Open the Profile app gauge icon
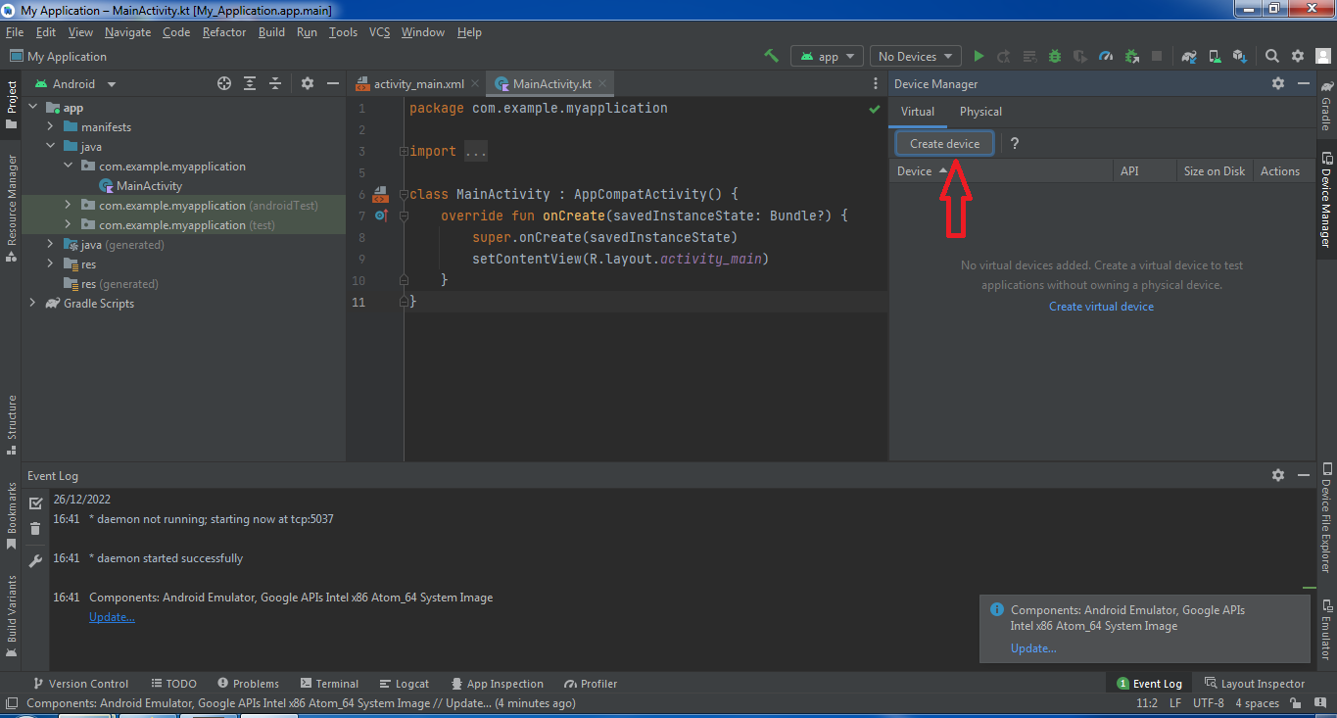This screenshot has width=1337, height=718. [x=1106, y=57]
